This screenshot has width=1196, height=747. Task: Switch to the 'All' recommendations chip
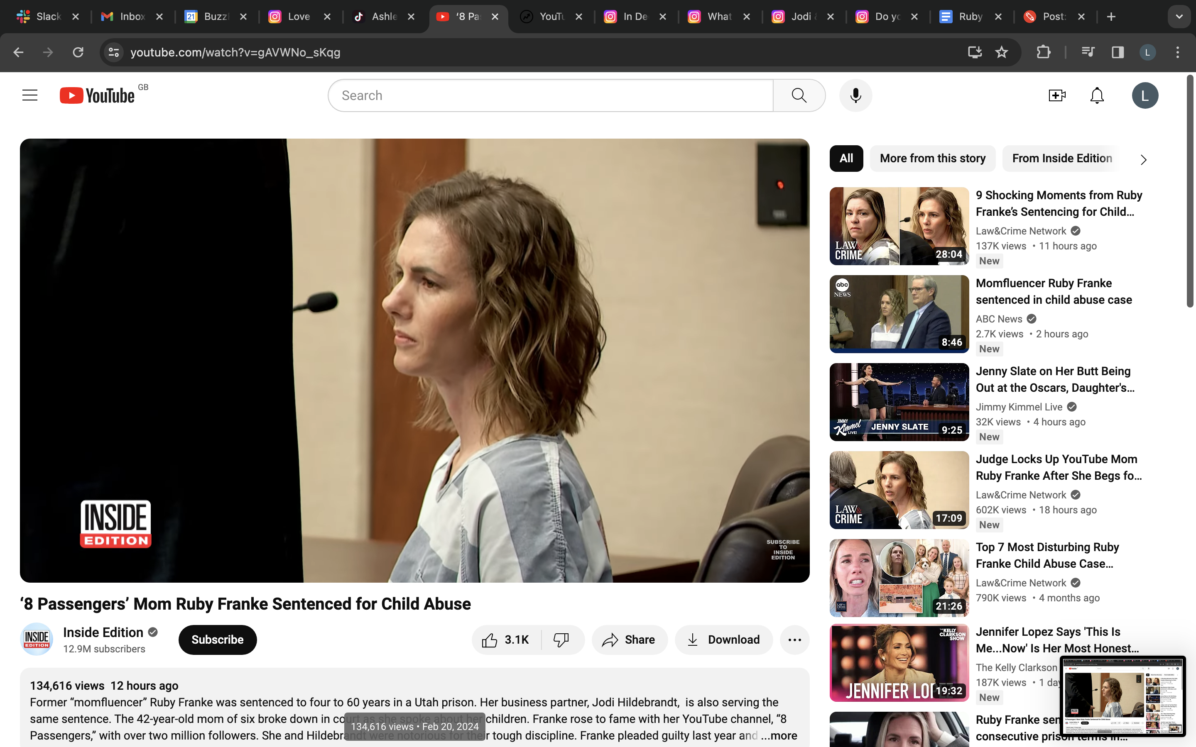point(846,158)
